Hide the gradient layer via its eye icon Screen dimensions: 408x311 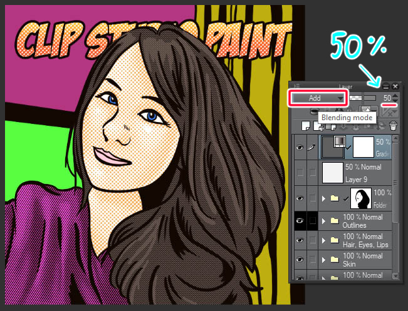tap(300, 147)
